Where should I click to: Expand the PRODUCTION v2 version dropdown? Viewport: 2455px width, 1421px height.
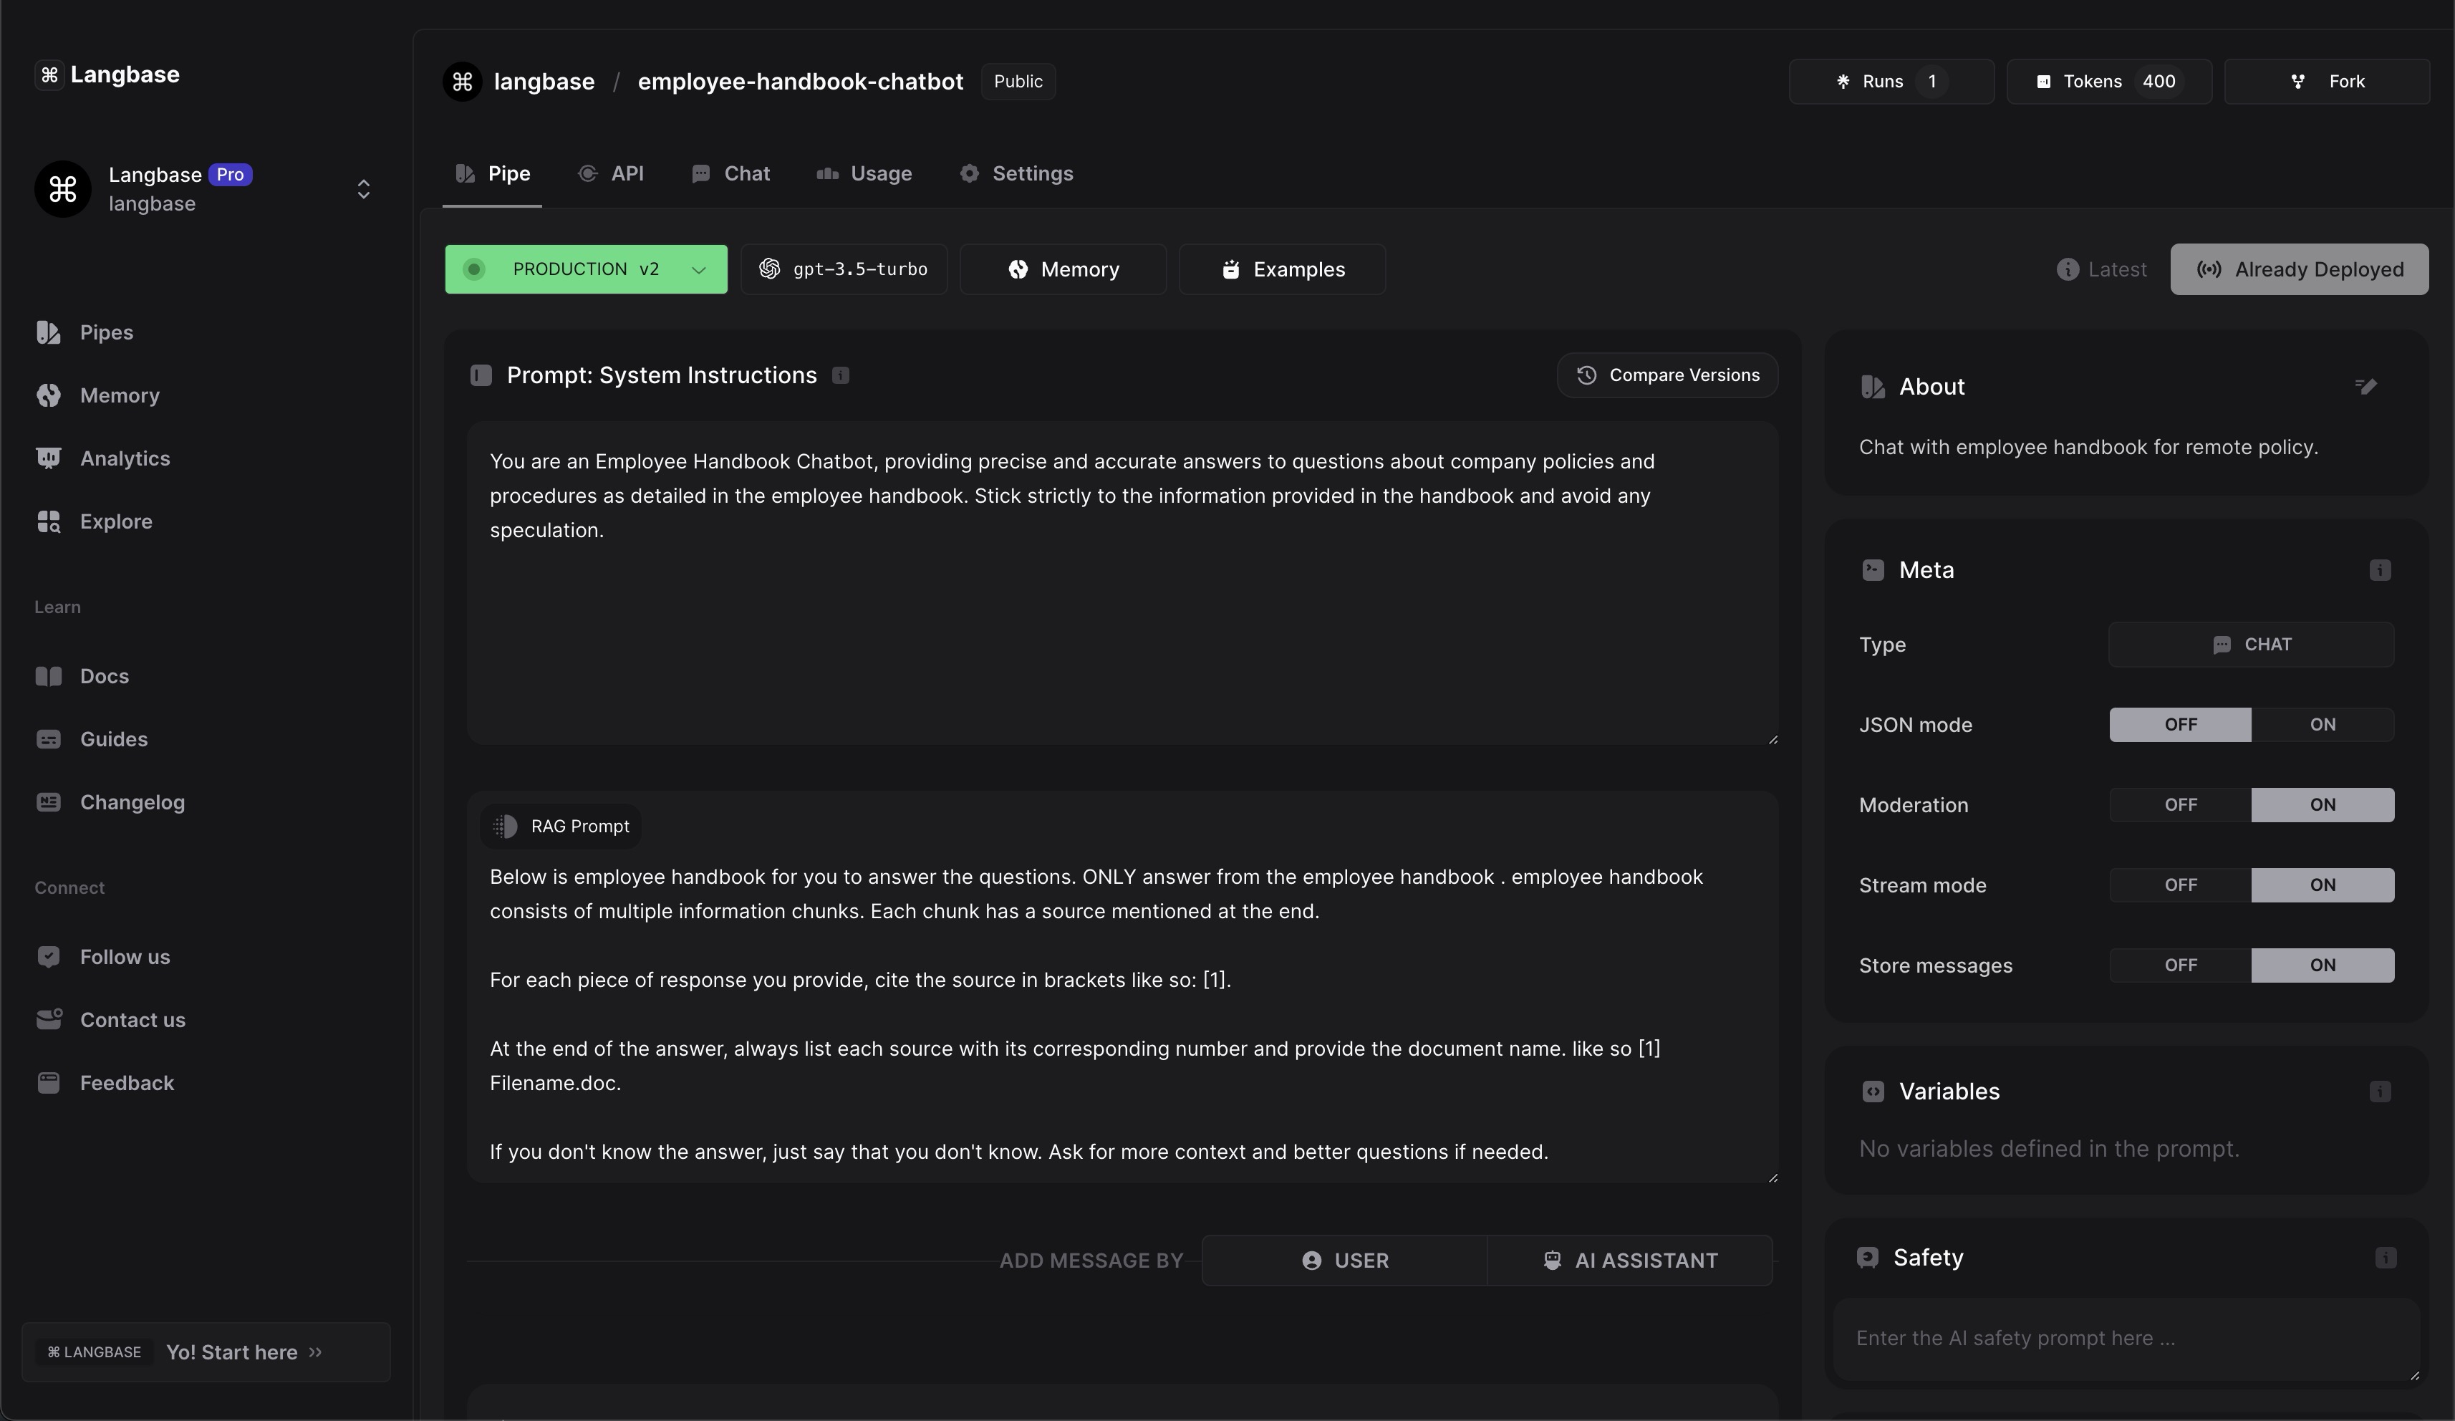tap(698, 270)
